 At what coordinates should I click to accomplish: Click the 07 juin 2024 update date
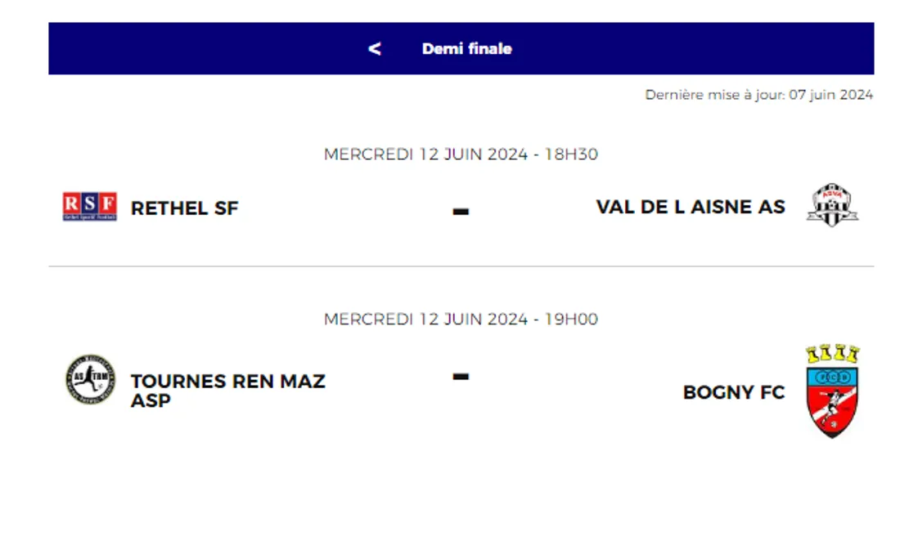(x=831, y=95)
